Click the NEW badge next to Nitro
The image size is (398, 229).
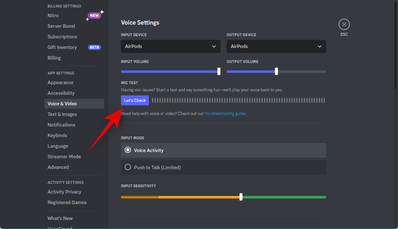[94, 15]
